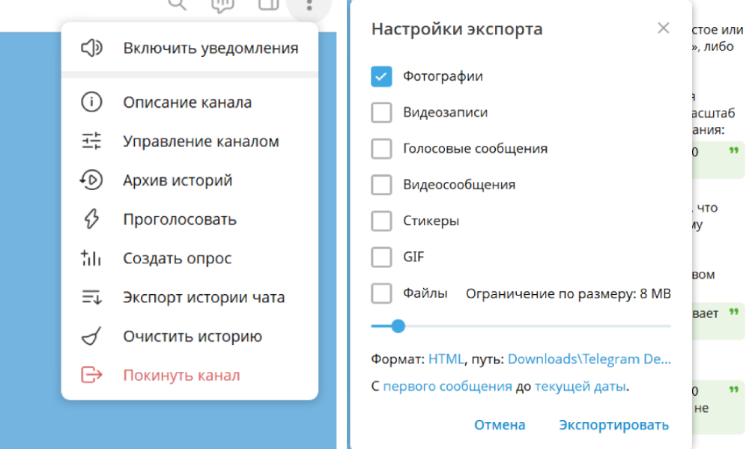Change export format via HTML link

446,358
